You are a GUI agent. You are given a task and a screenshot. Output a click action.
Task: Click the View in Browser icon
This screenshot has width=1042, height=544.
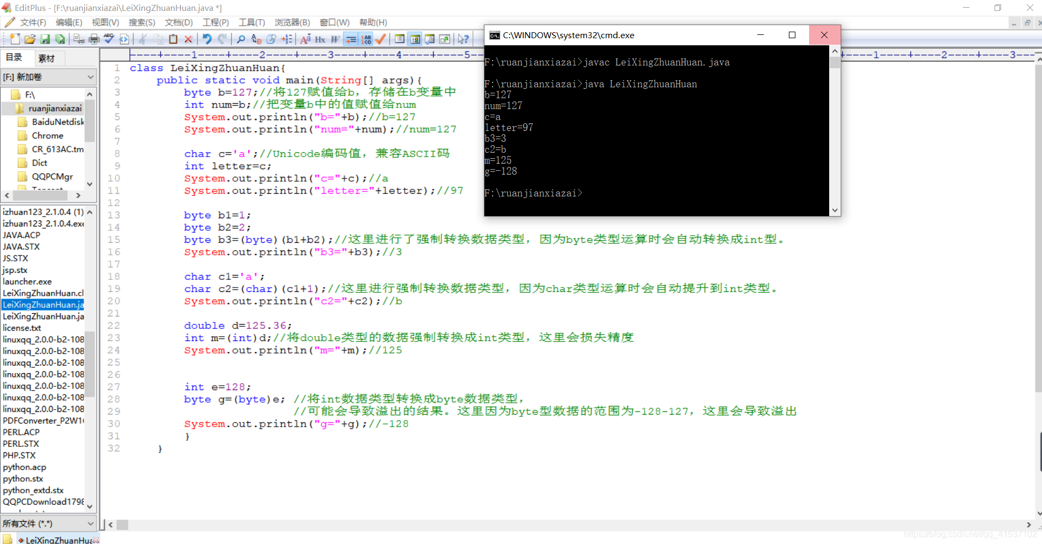tap(124, 39)
